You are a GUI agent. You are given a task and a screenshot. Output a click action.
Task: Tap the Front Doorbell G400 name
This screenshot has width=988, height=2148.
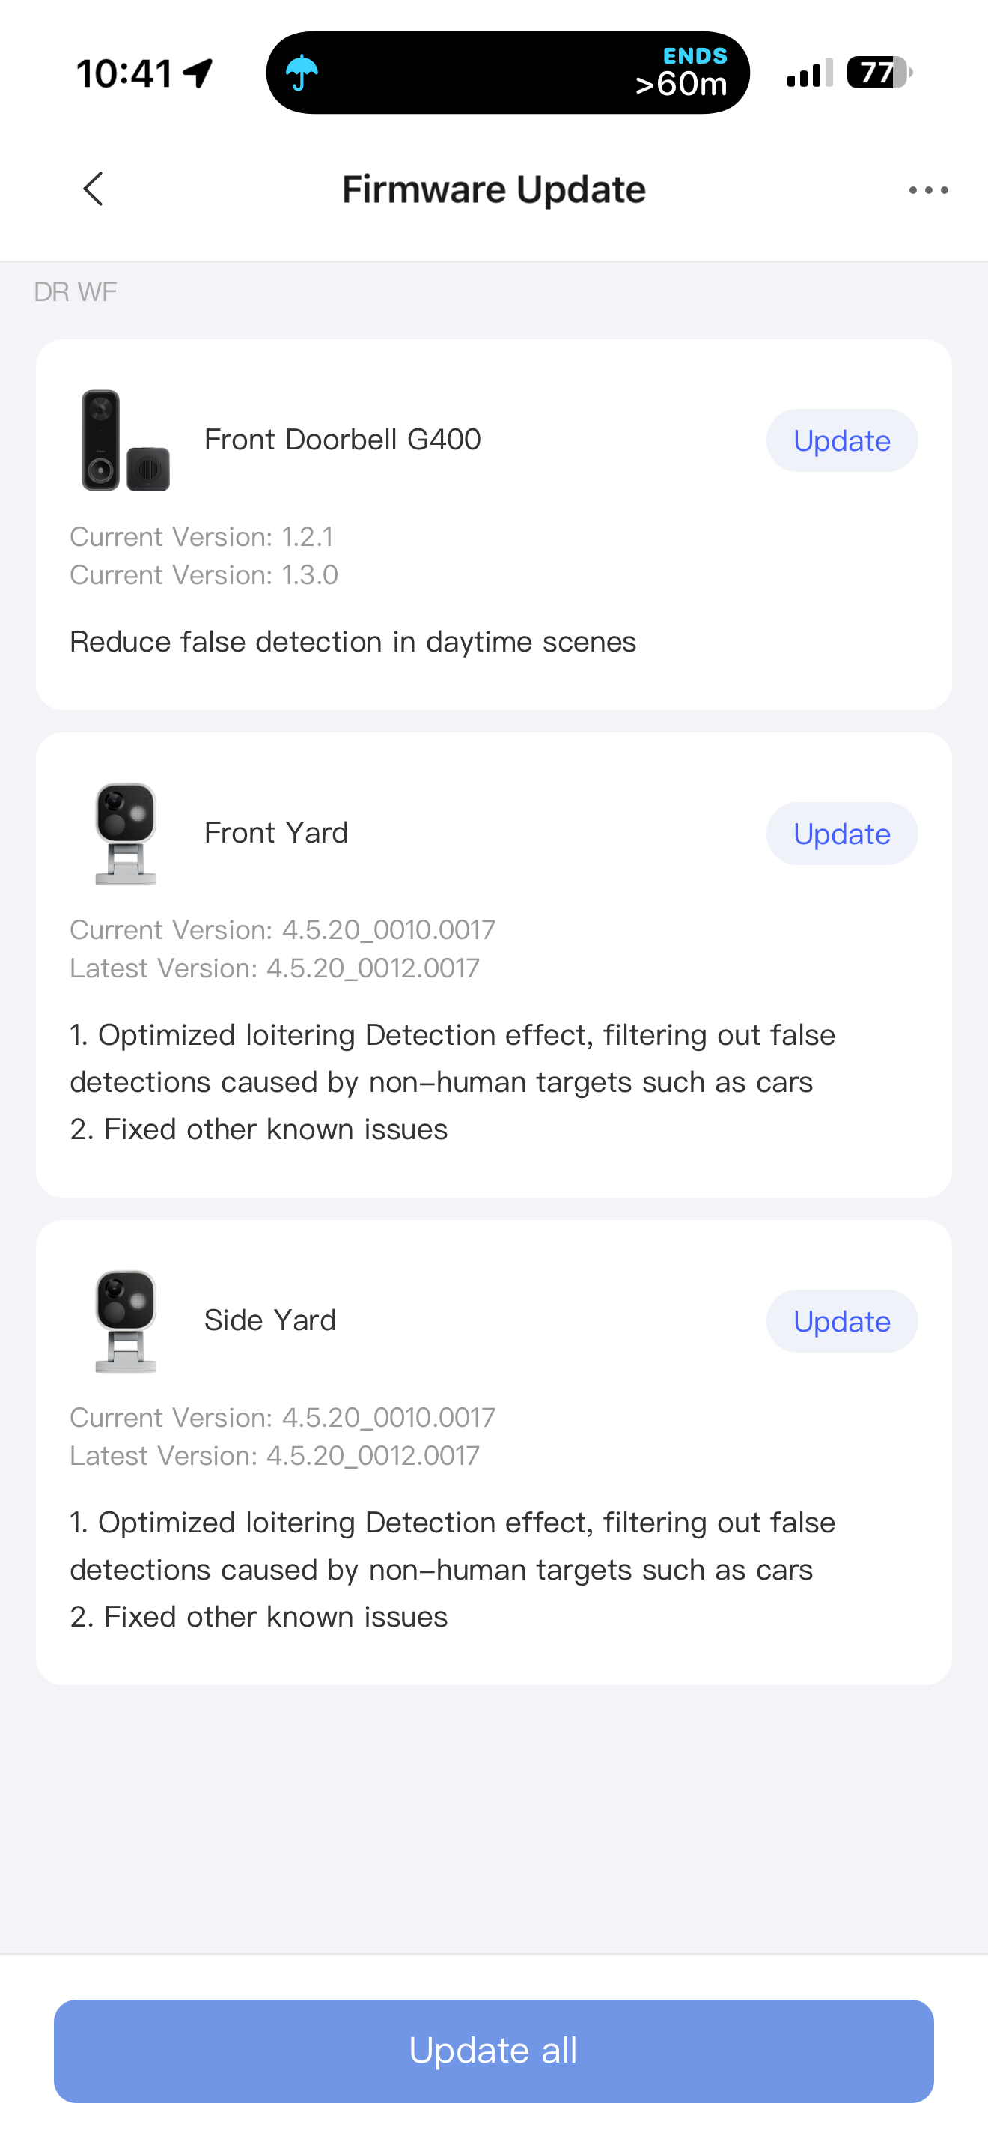pyautogui.click(x=342, y=440)
